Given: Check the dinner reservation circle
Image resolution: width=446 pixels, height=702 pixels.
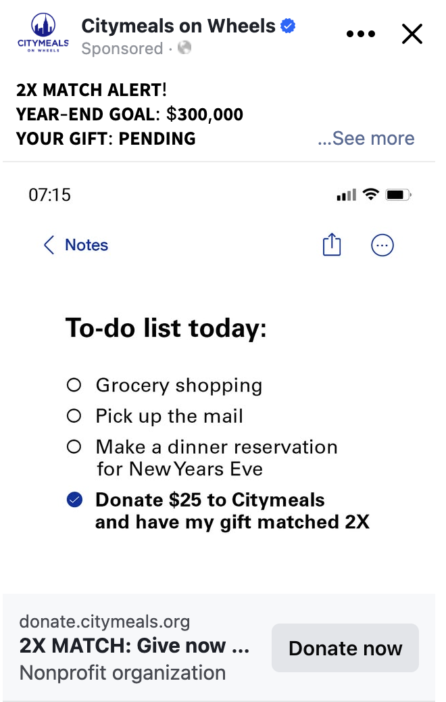Looking at the screenshot, I should [74, 447].
